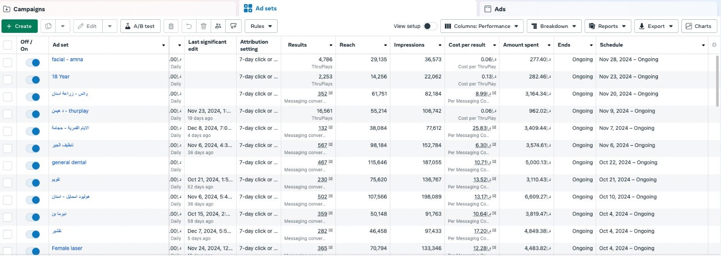Click the audience people icon
Viewport: 721px width, 256px height.
[x=218, y=26]
